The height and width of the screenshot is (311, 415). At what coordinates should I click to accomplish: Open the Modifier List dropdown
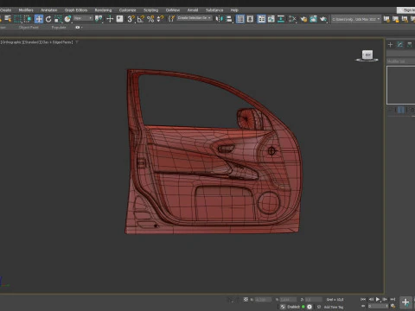pyautogui.click(x=400, y=61)
